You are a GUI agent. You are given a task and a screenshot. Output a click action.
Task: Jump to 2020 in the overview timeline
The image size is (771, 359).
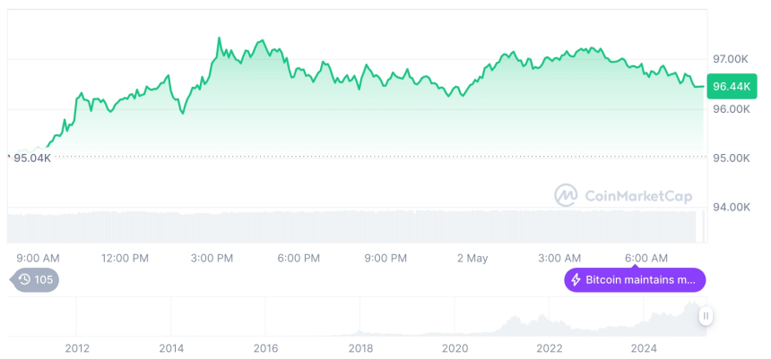click(x=455, y=347)
